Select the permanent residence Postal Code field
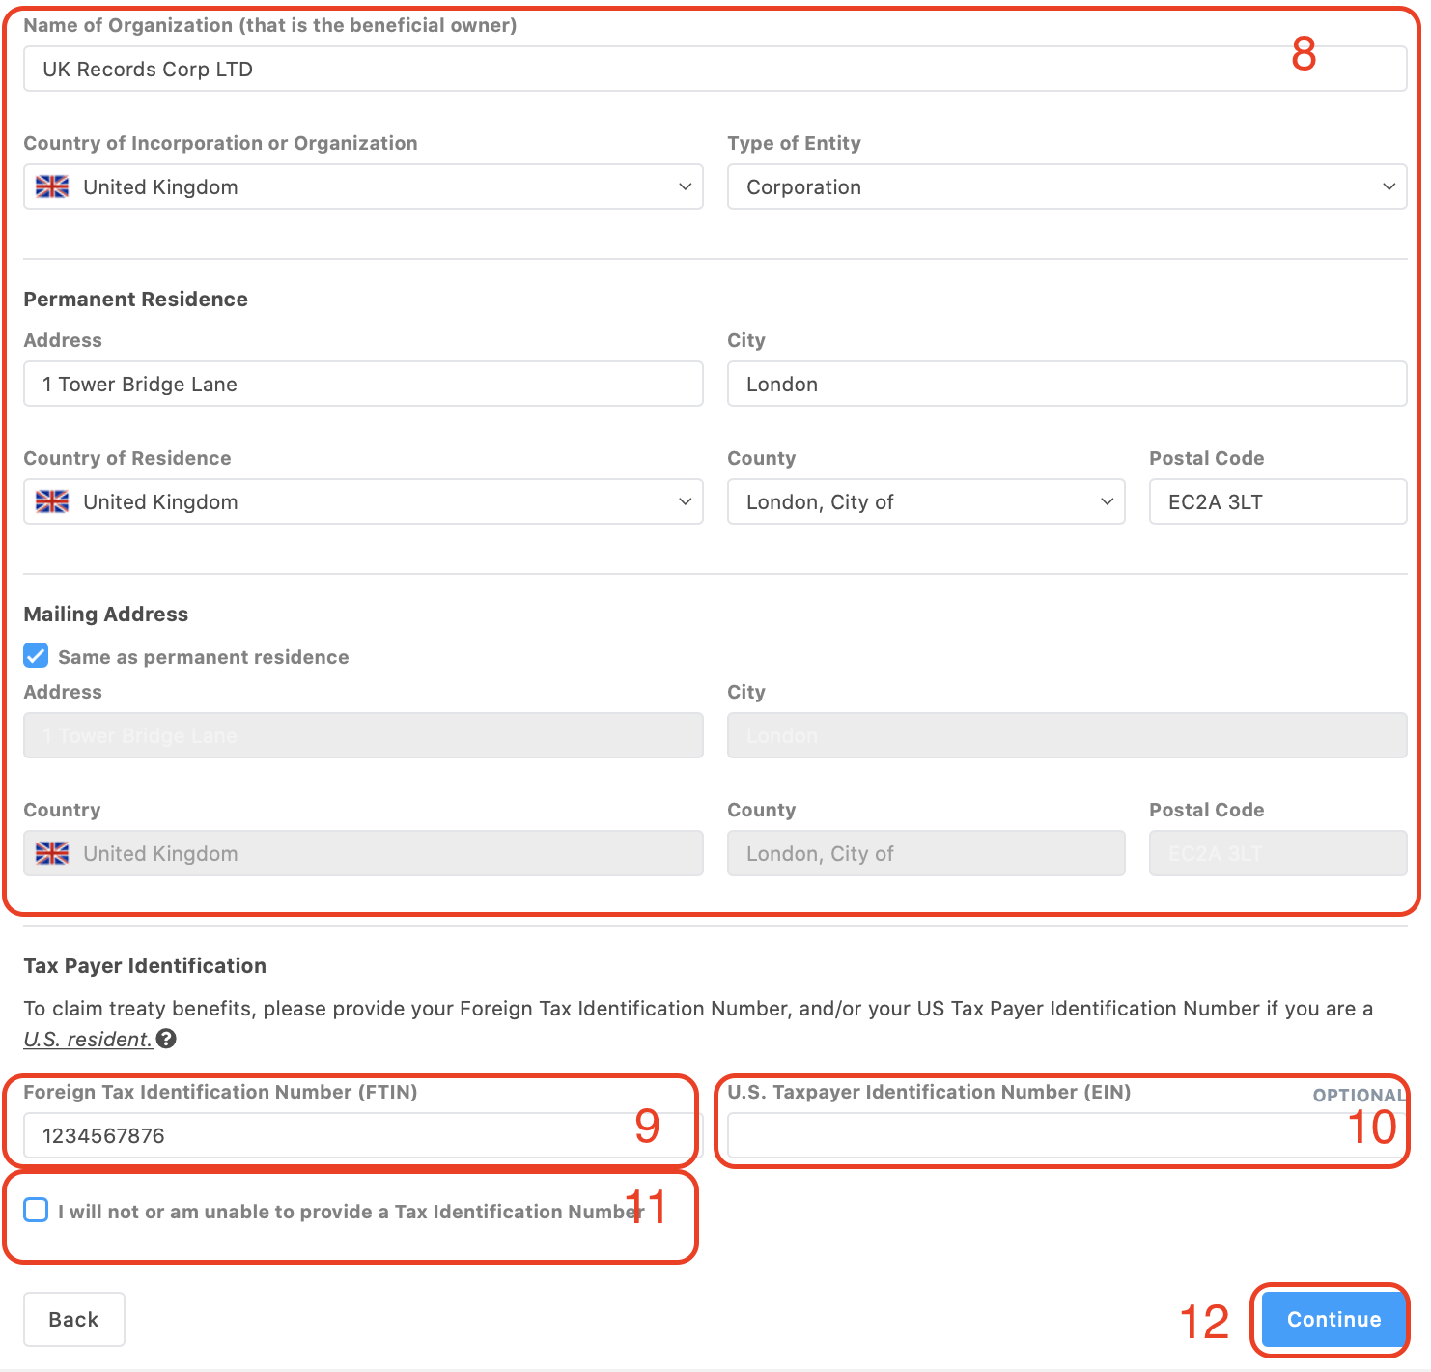Viewport: 1431px width, 1372px height. pos(1277,501)
